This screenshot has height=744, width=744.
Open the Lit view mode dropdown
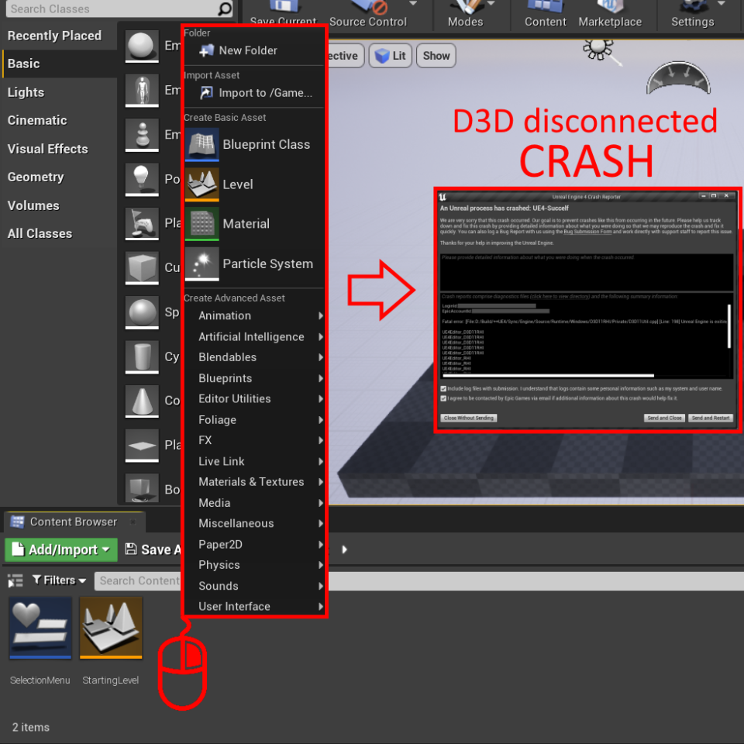[x=390, y=56]
